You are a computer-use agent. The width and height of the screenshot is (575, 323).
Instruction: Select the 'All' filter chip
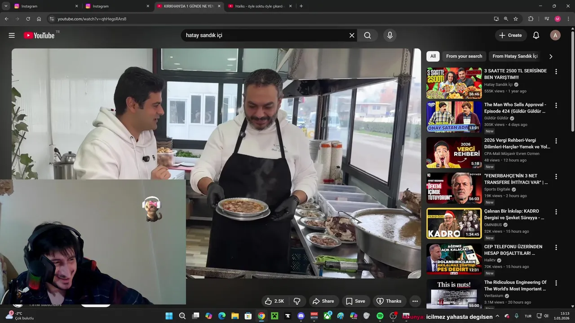433,56
